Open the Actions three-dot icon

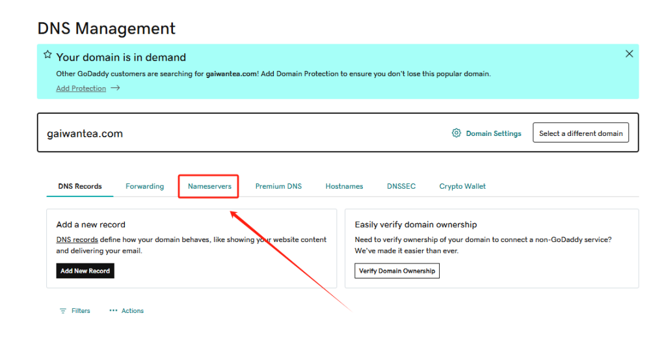(114, 311)
